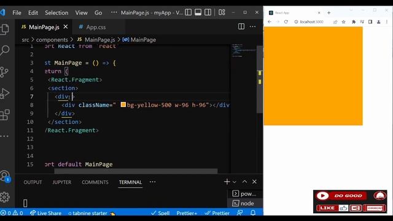
Task: Click the editor vertical scrollbar
Action: pyautogui.click(x=260, y=79)
